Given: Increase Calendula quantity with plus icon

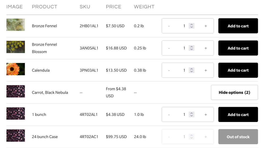Looking at the screenshot, I should click(206, 70).
